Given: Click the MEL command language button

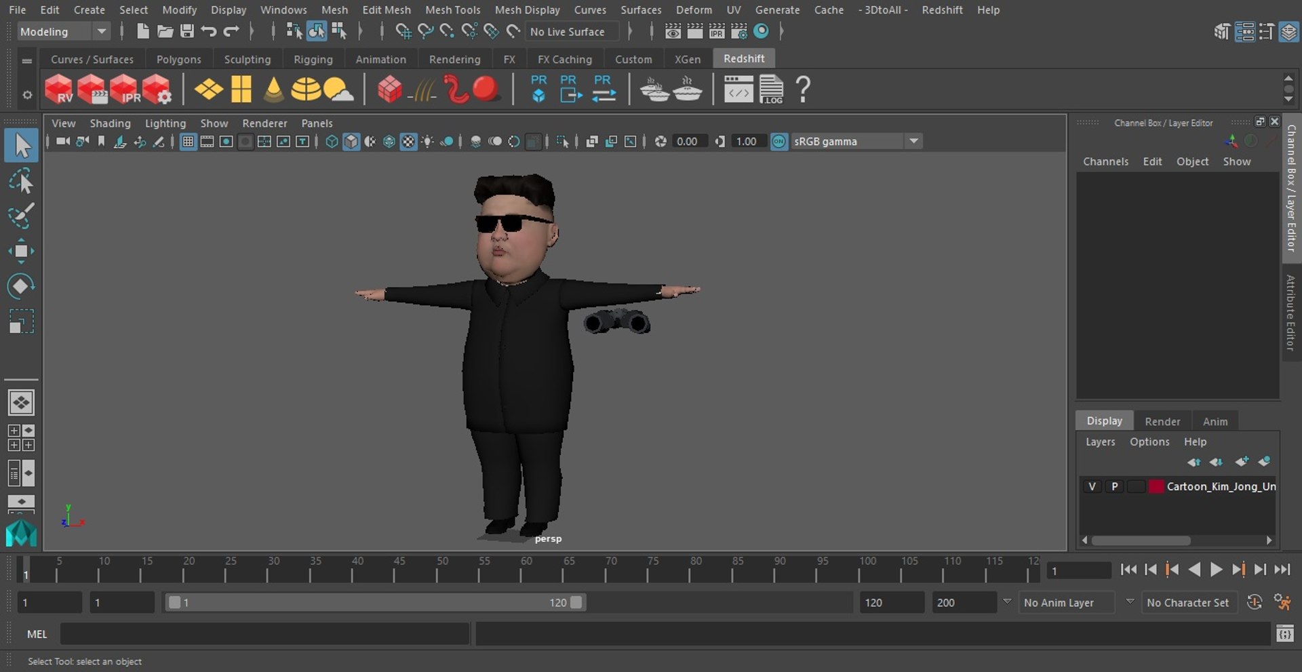Looking at the screenshot, I should tap(37, 634).
